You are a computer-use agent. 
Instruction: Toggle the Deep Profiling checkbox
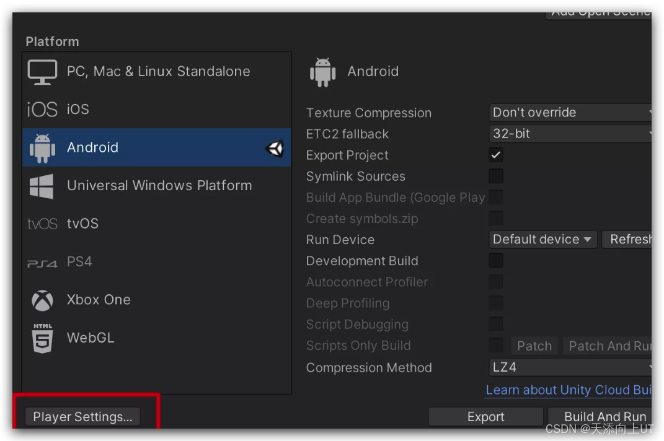tap(496, 303)
